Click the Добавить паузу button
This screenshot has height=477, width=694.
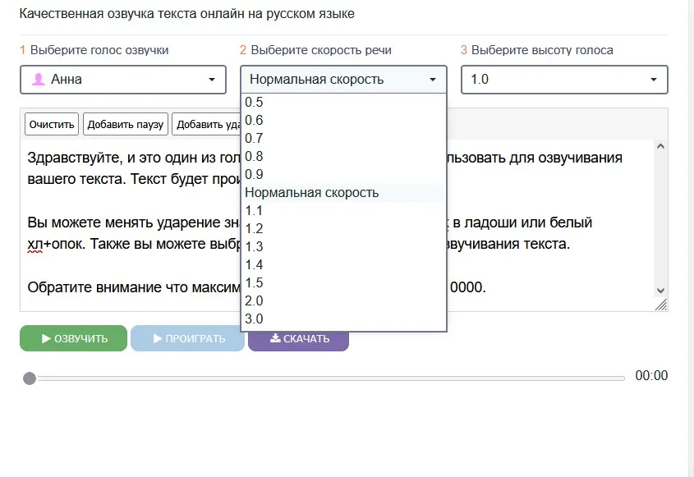[126, 124]
